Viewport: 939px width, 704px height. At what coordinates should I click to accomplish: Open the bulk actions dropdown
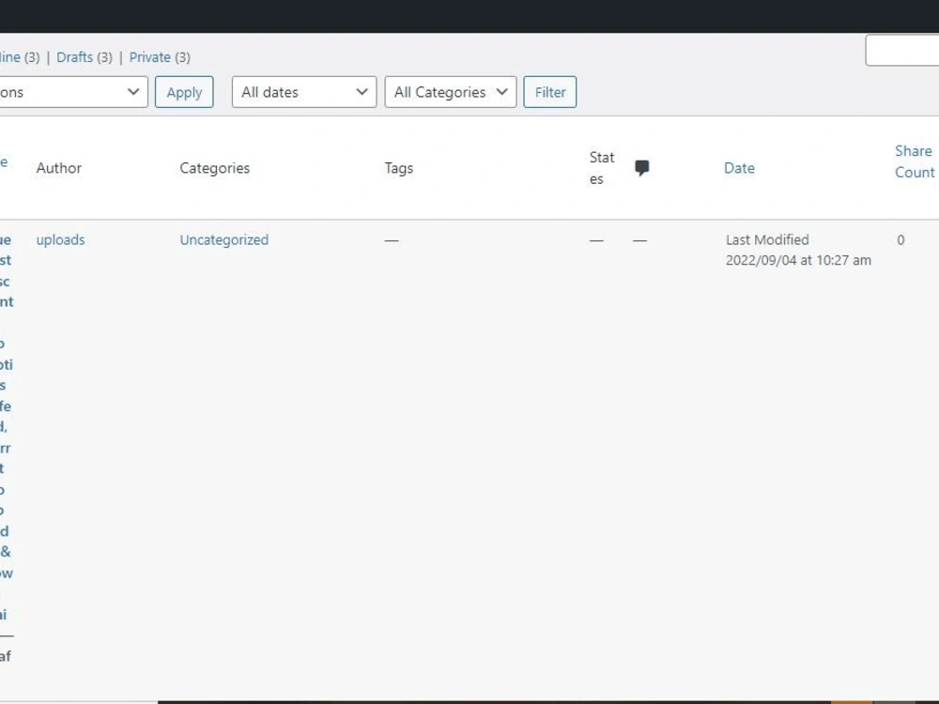(x=73, y=92)
